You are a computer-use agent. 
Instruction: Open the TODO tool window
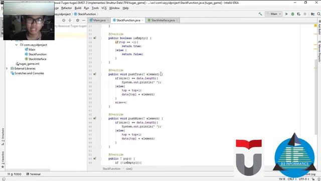15,174
